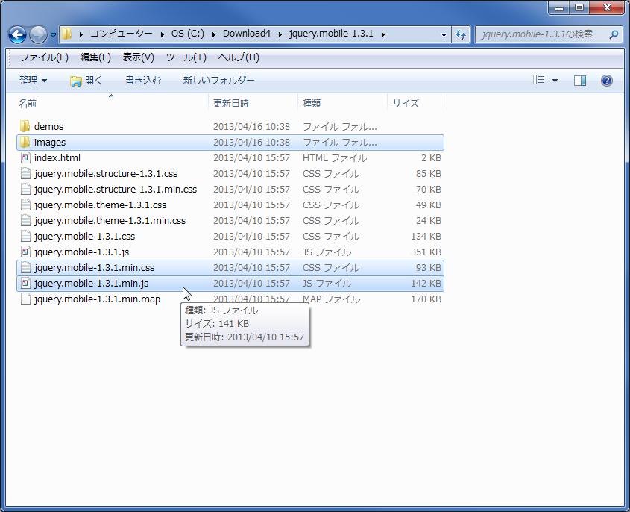Open the 整理 dropdown in the toolbar
The image size is (630, 512).
click(33, 81)
